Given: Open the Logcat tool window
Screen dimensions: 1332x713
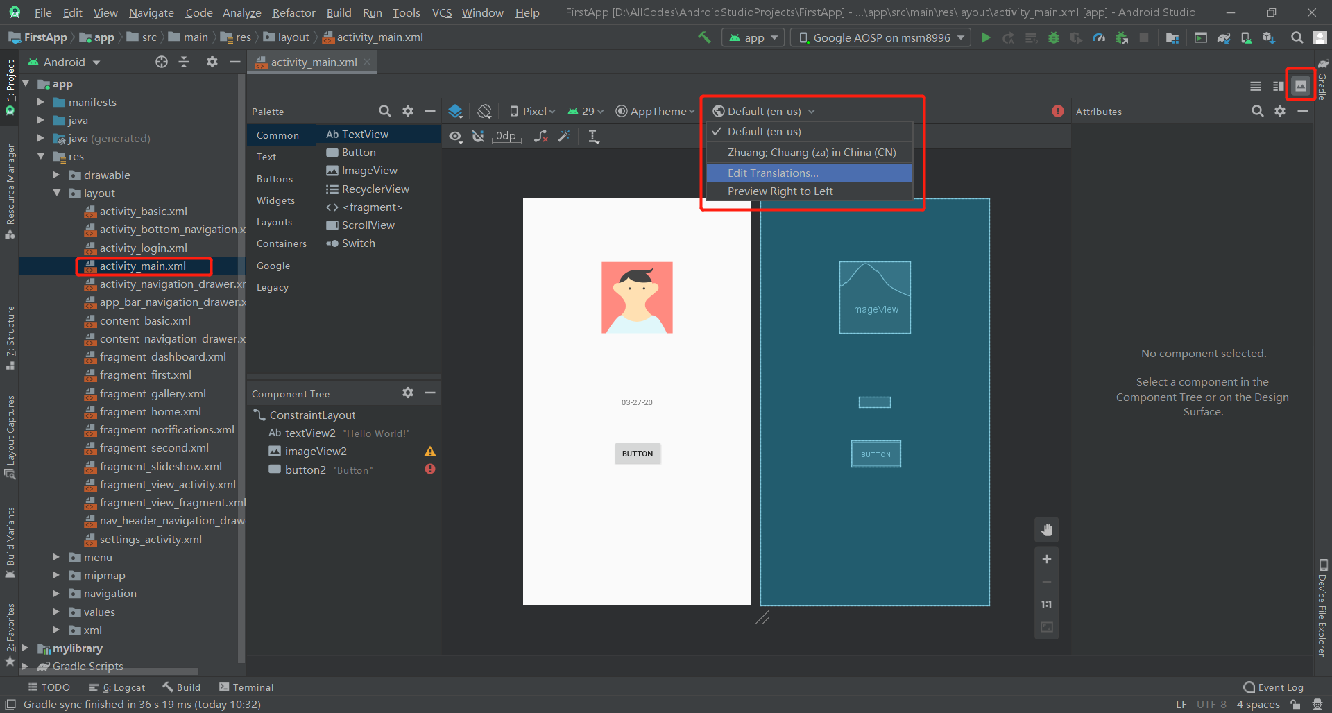Looking at the screenshot, I should tap(117, 687).
